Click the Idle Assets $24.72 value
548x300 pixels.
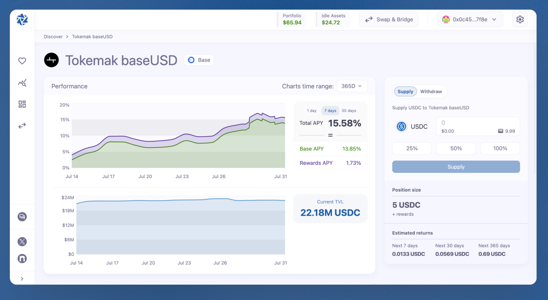tap(331, 22)
